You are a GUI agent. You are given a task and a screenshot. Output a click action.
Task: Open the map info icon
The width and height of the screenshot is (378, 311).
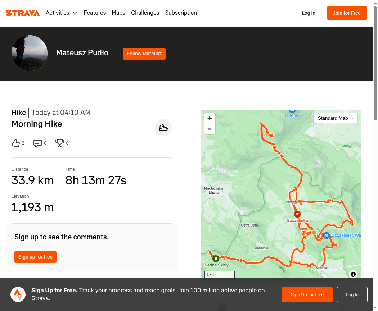(353, 274)
